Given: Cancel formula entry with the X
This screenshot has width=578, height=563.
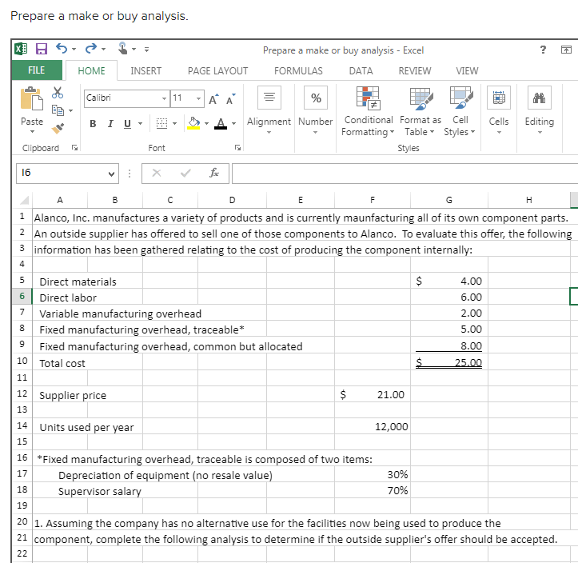Looking at the screenshot, I should 157,173.
